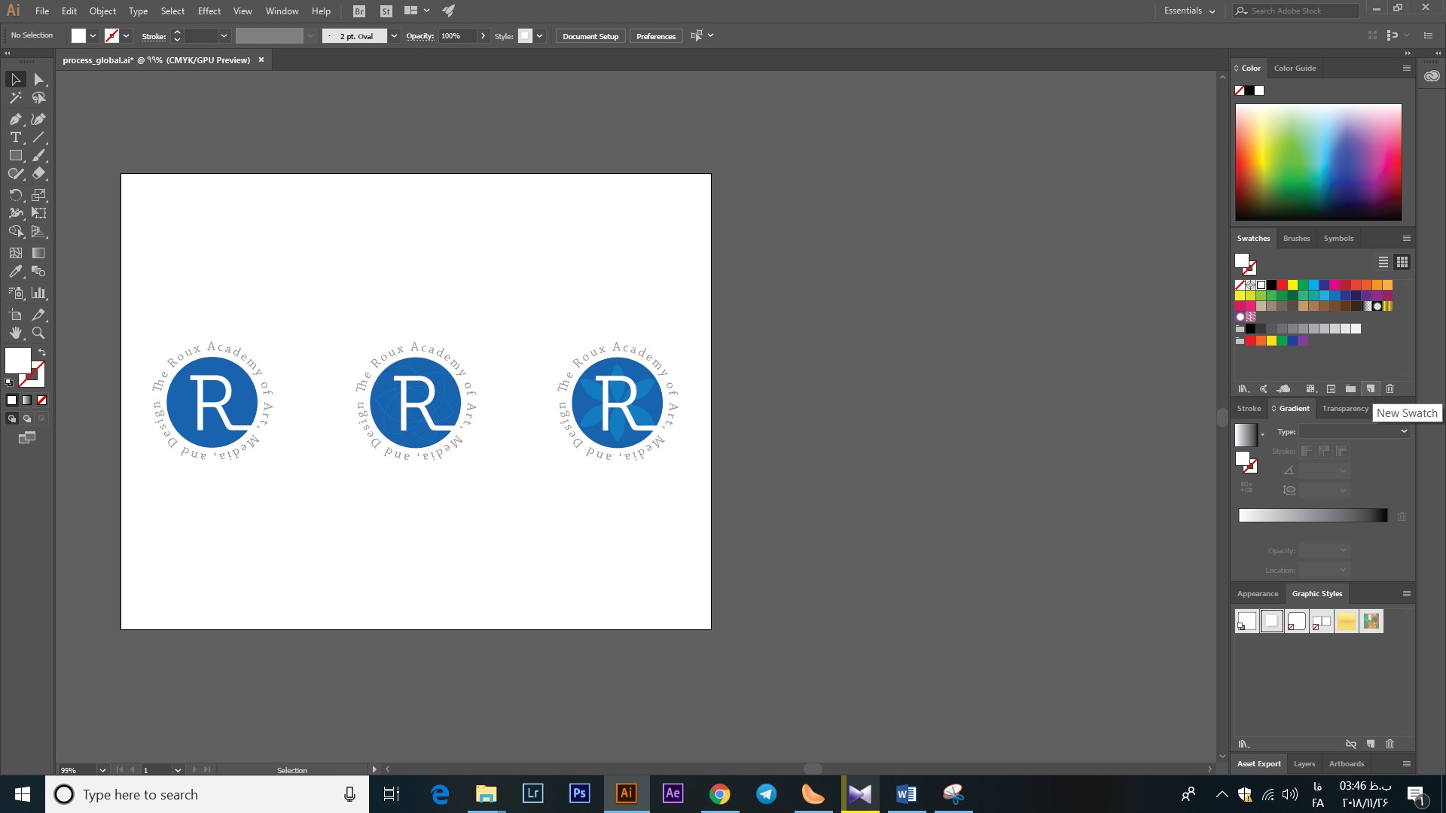1446x813 pixels.
Task: Show swatches in list view
Action: tap(1383, 262)
